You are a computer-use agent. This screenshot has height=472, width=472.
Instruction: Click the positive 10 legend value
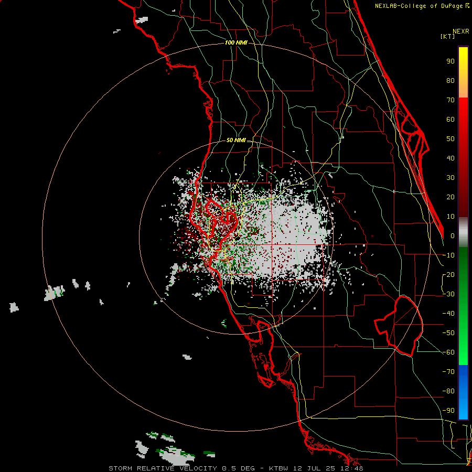click(450, 217)
